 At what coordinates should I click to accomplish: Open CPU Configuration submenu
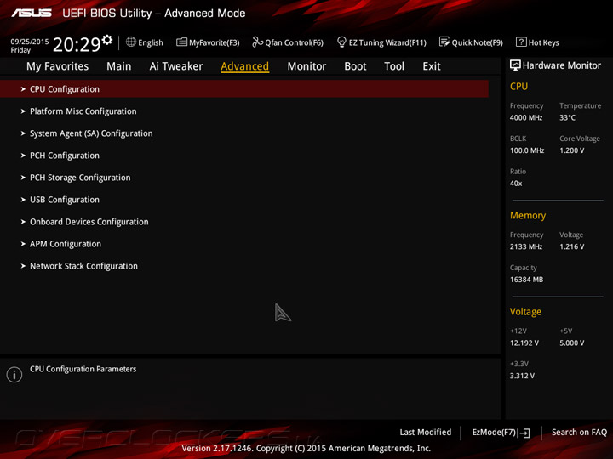click(244, 89)
